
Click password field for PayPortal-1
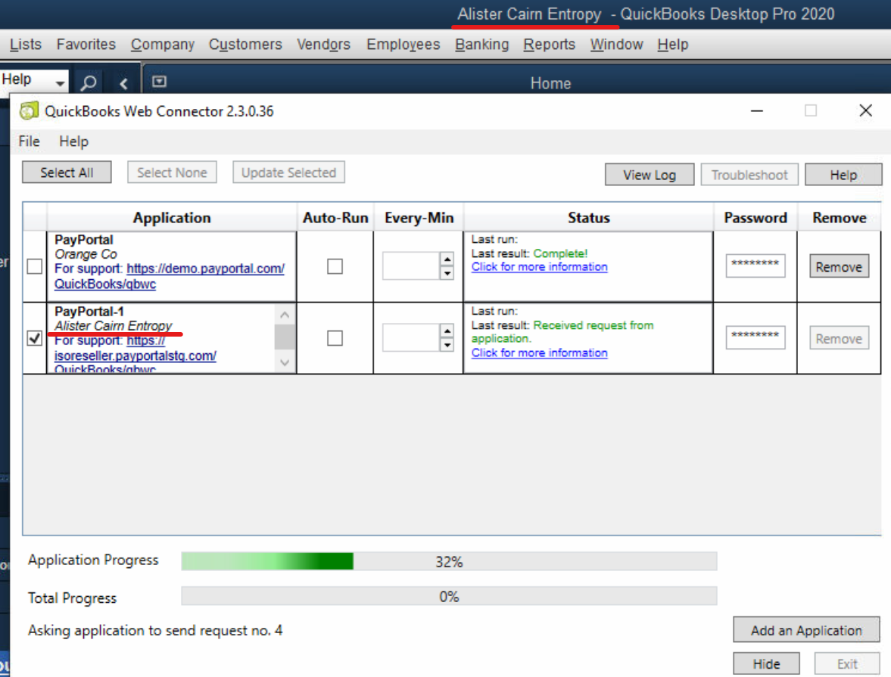[755, 337]
